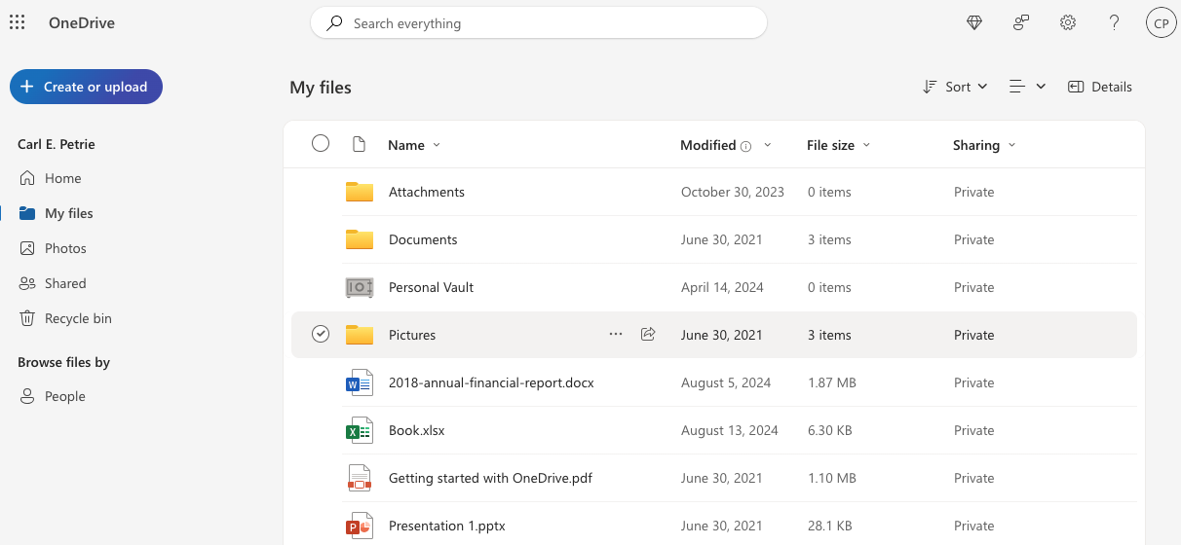Click the 1.87 MB file size
The height and width of the screenshot is (545, 1181).
pyautogui.click(x=832, y=382)
